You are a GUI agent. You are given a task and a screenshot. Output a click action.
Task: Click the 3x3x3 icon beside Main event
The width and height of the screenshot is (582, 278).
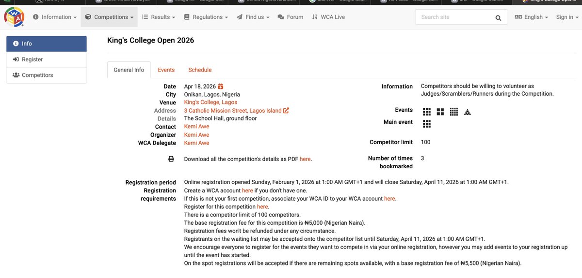(x=427, y=124)
